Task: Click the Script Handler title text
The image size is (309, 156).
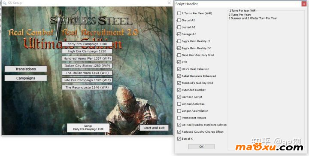Action: (x=187, y=4)
